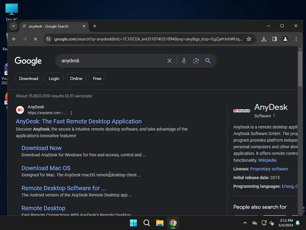Clear the search query
The height and width of the screenshot is (230, 306).
pos(169,61)
